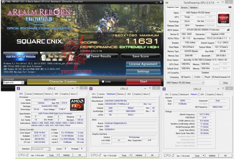Click the Twitter bird icon on Tweet Results

[x=88, y=56]
